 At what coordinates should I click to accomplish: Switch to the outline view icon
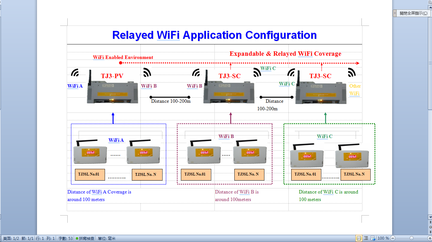pyautogui.click(x=366, y=238)
